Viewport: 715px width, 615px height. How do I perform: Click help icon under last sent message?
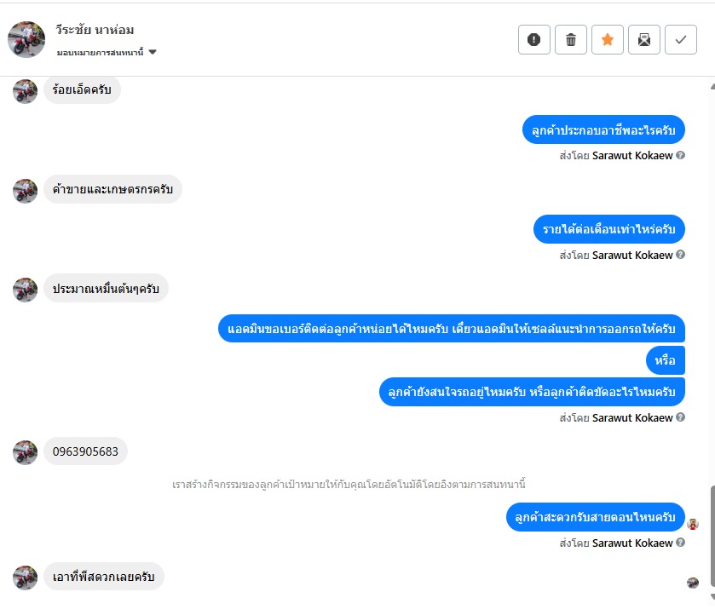point(680,543)
